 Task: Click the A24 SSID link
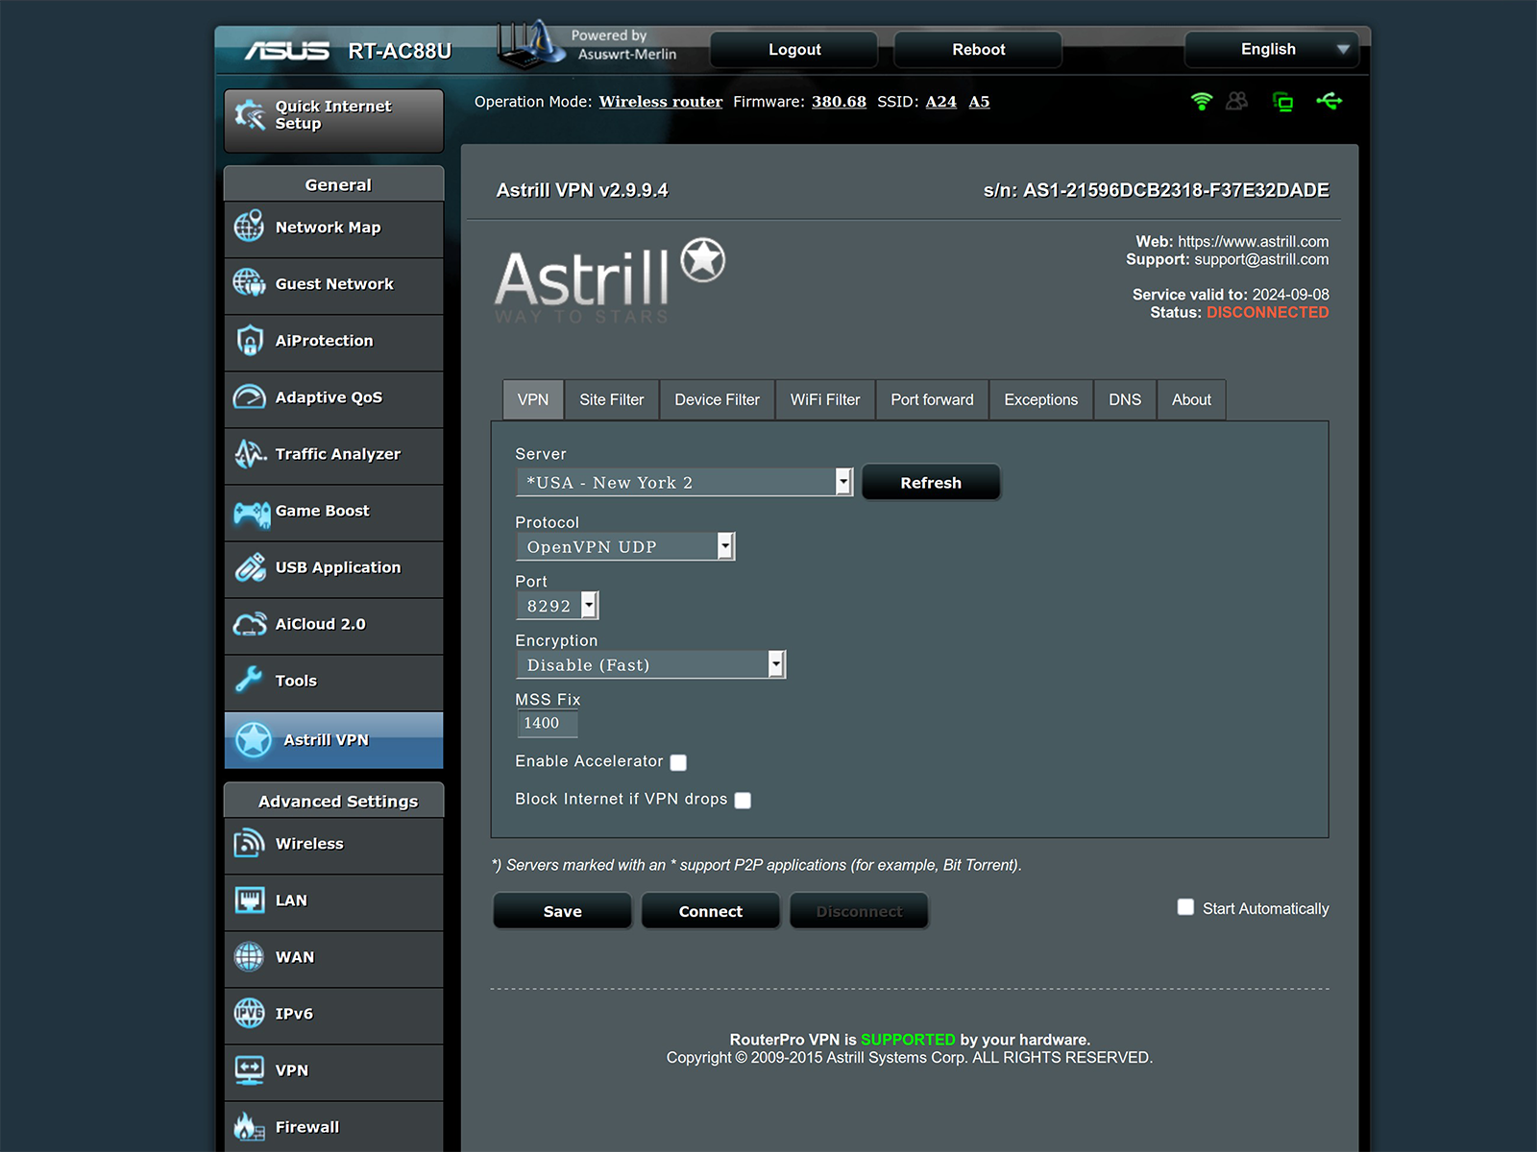[x=941, y=102]
